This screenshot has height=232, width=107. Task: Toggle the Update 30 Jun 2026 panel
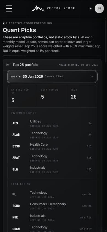(x=52, y=77)
